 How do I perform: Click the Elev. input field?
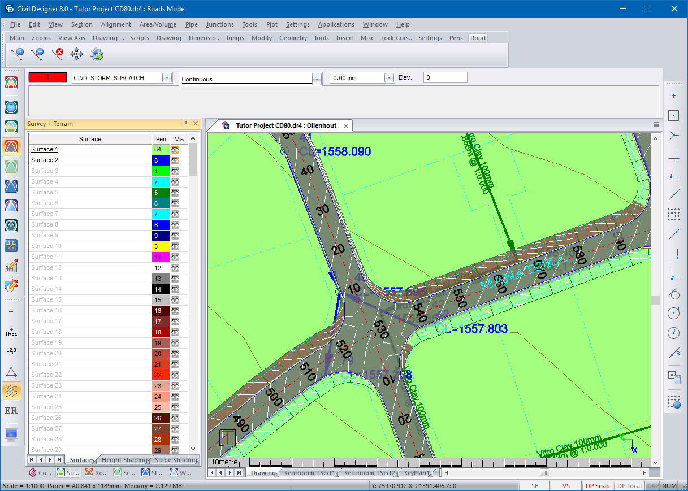coord(445,78)
